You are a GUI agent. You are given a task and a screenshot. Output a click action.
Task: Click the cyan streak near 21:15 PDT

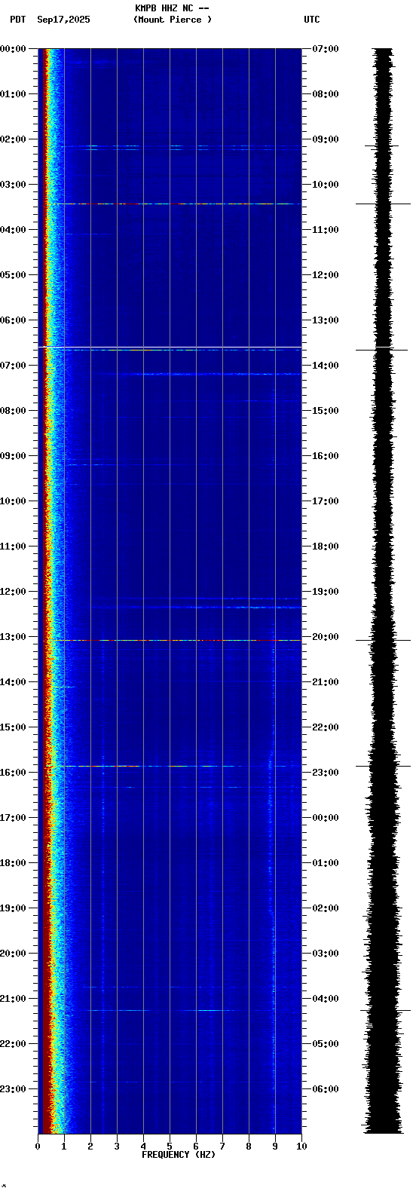(x=170, y=1010)
